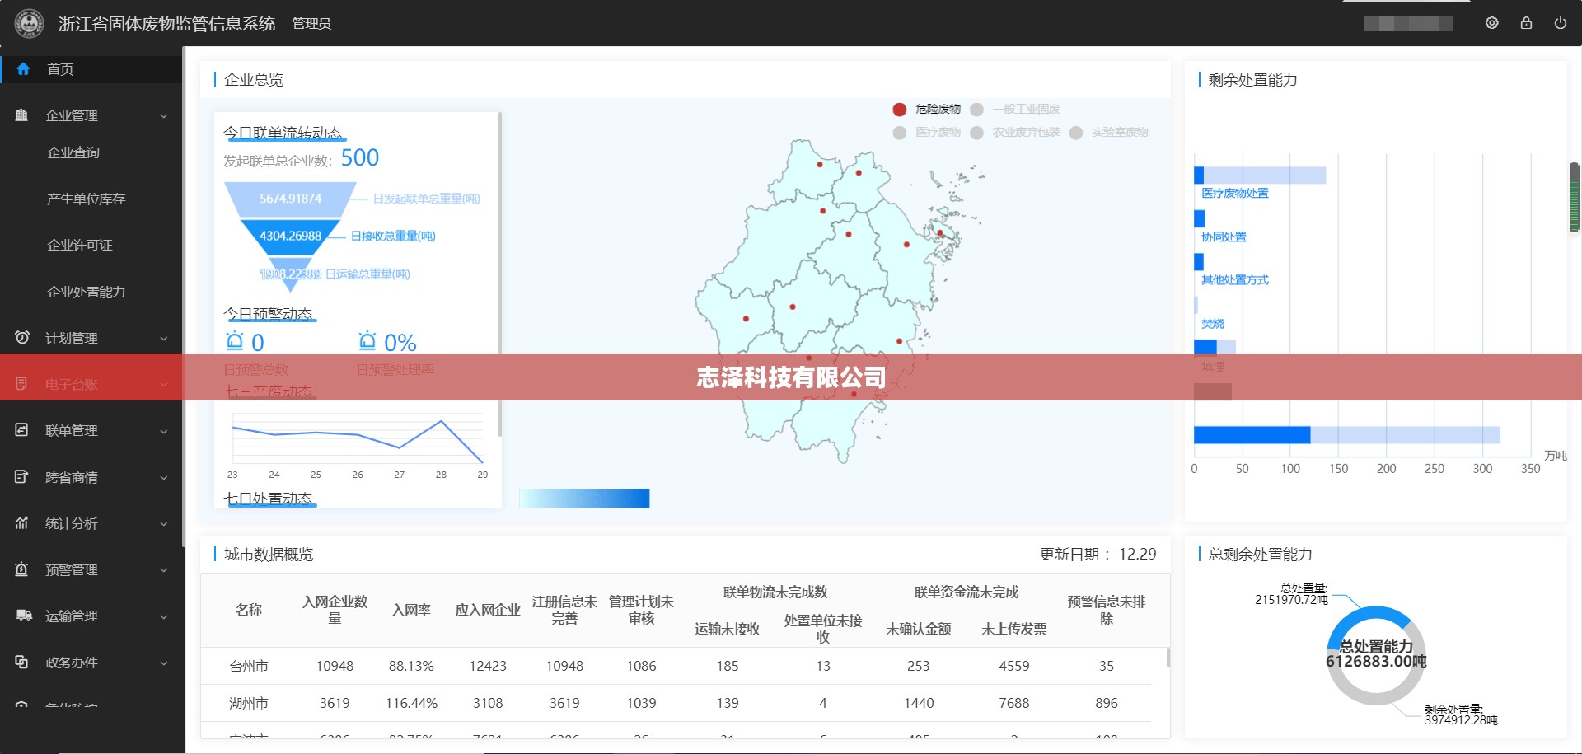Click the 今日联单流转动态 heading link
This screenshot has width=1582, height=754.
283,133
